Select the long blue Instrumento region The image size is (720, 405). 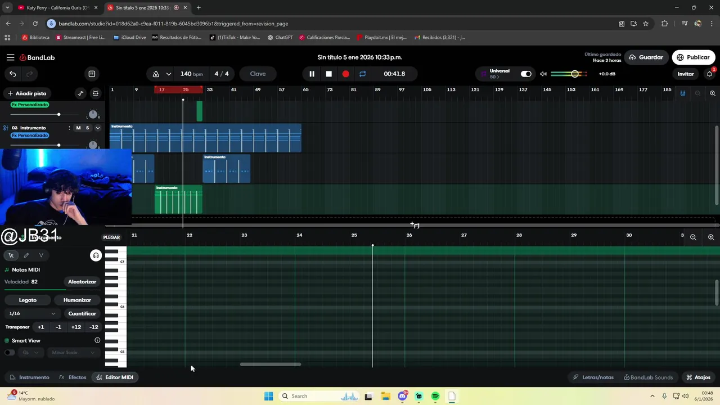coord(205,138)
